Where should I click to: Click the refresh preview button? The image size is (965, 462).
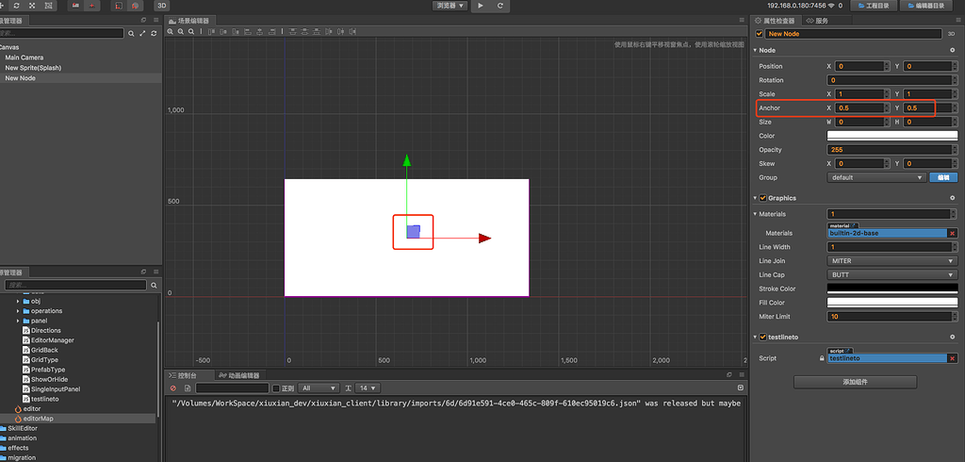[x=499, y=6]
